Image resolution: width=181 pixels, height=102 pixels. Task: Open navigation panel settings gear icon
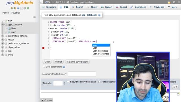[x=25, y=8]
